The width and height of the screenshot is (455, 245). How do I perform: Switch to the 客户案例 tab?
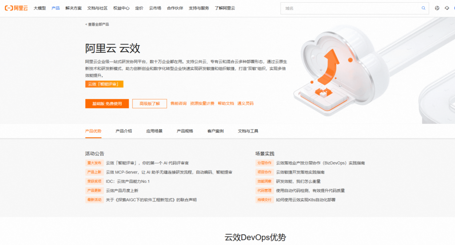point(215,131)
